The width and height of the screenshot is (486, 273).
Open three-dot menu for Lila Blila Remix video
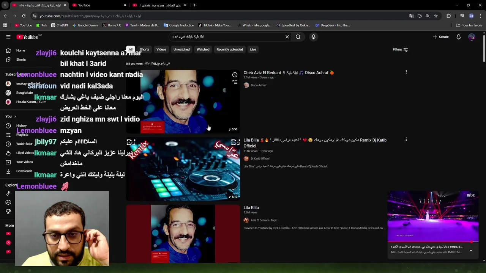click(406, 140)
